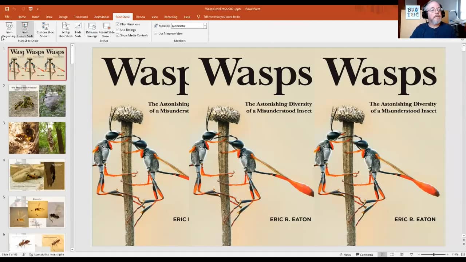Click the Redo icon in title bar

pyautogui.click(x=24, y=9)
